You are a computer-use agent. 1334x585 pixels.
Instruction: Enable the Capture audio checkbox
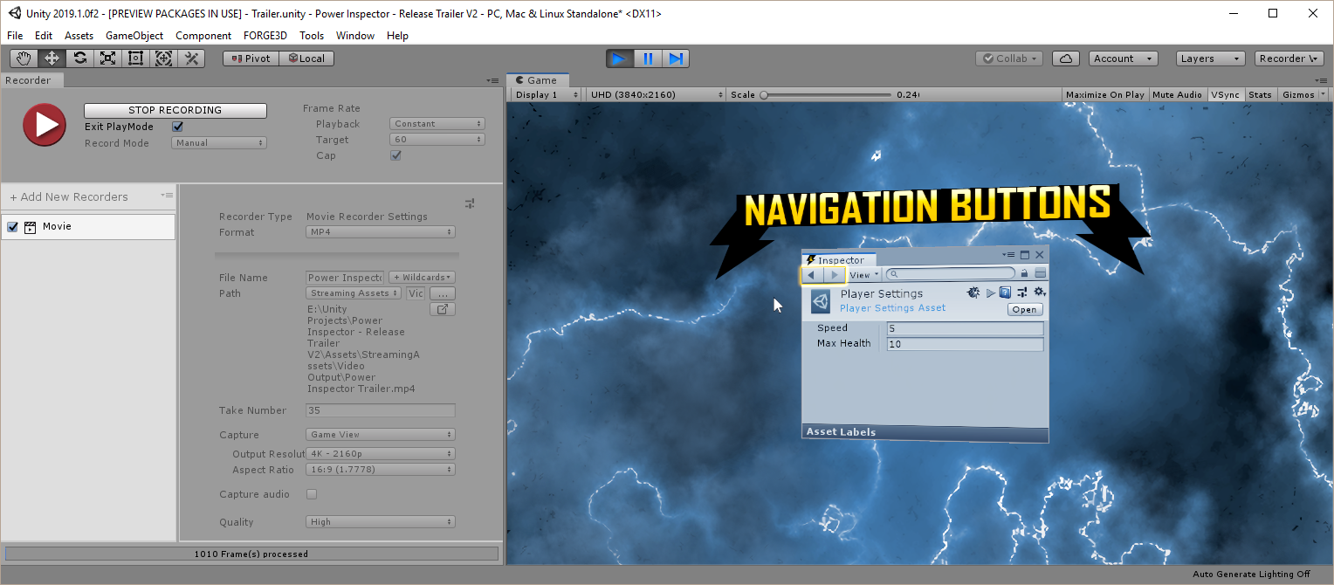(312, 494)
